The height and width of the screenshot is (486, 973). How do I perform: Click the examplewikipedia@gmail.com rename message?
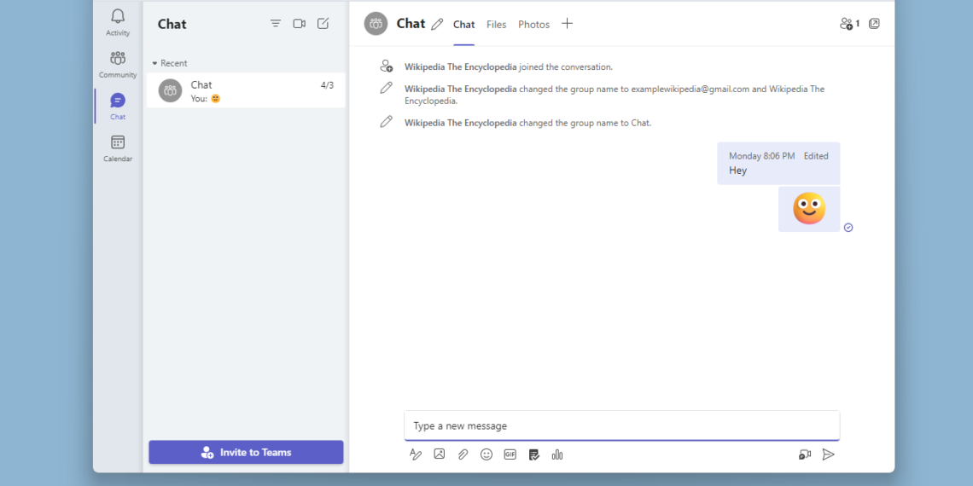tap(615, 95)
